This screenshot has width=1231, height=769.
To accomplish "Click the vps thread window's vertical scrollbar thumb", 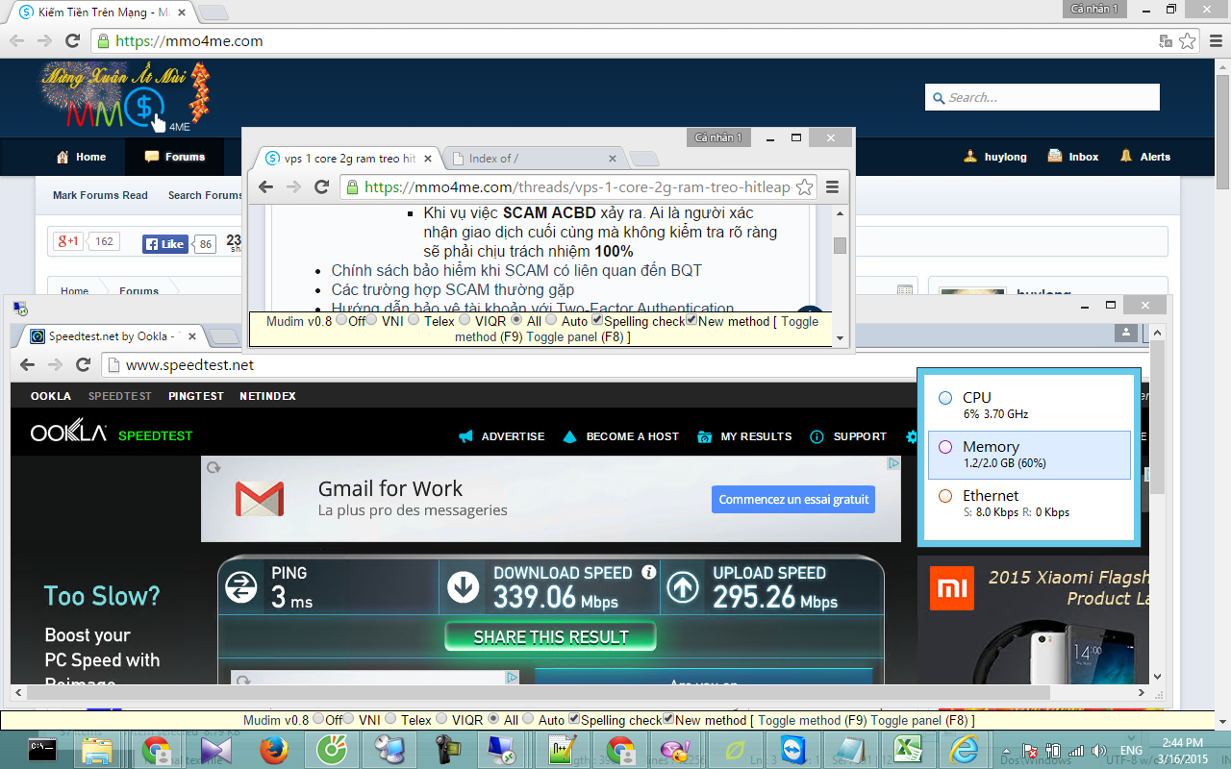I will [x=841, y=246].
